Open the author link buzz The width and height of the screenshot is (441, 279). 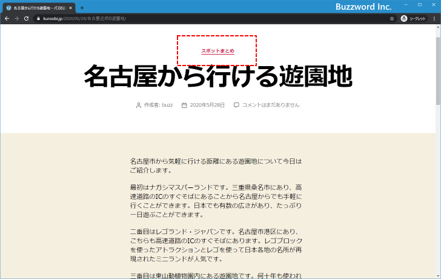tap(167, 105)
